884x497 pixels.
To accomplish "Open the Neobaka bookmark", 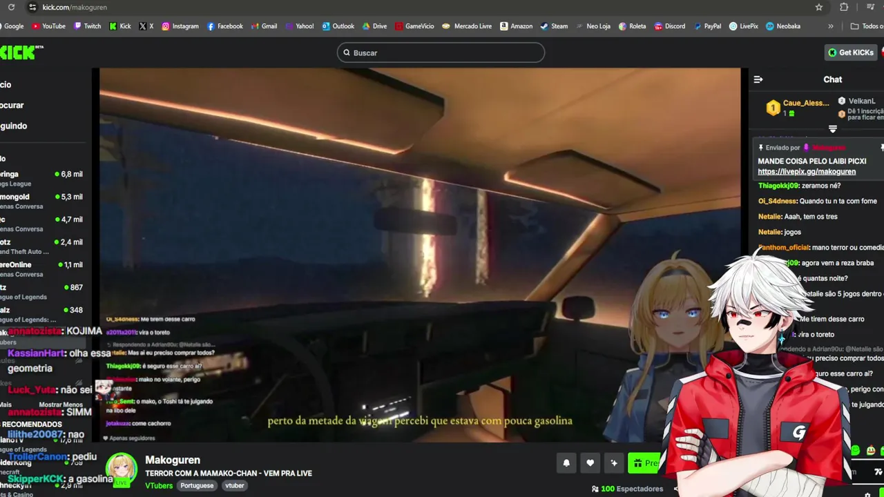I will (x=782, y=26).
